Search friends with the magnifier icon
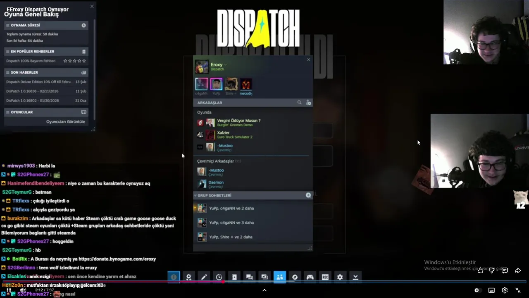 click(x=299, y=103)
